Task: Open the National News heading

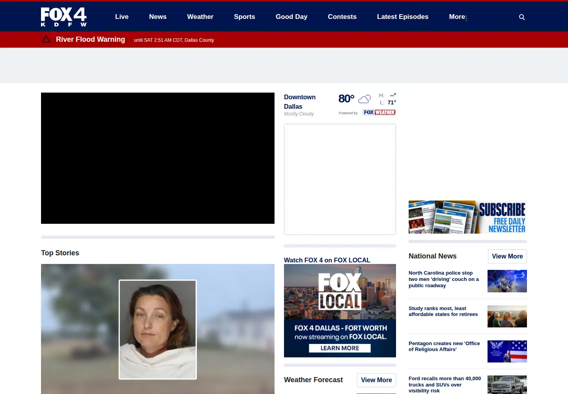Action: pos(433,256)
